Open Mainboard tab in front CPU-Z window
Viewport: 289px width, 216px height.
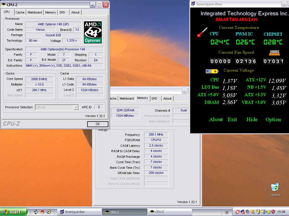point(35,12)
